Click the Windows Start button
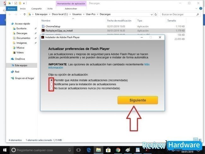The height and width of the screenshot is (154, 205). coord(4,150)
